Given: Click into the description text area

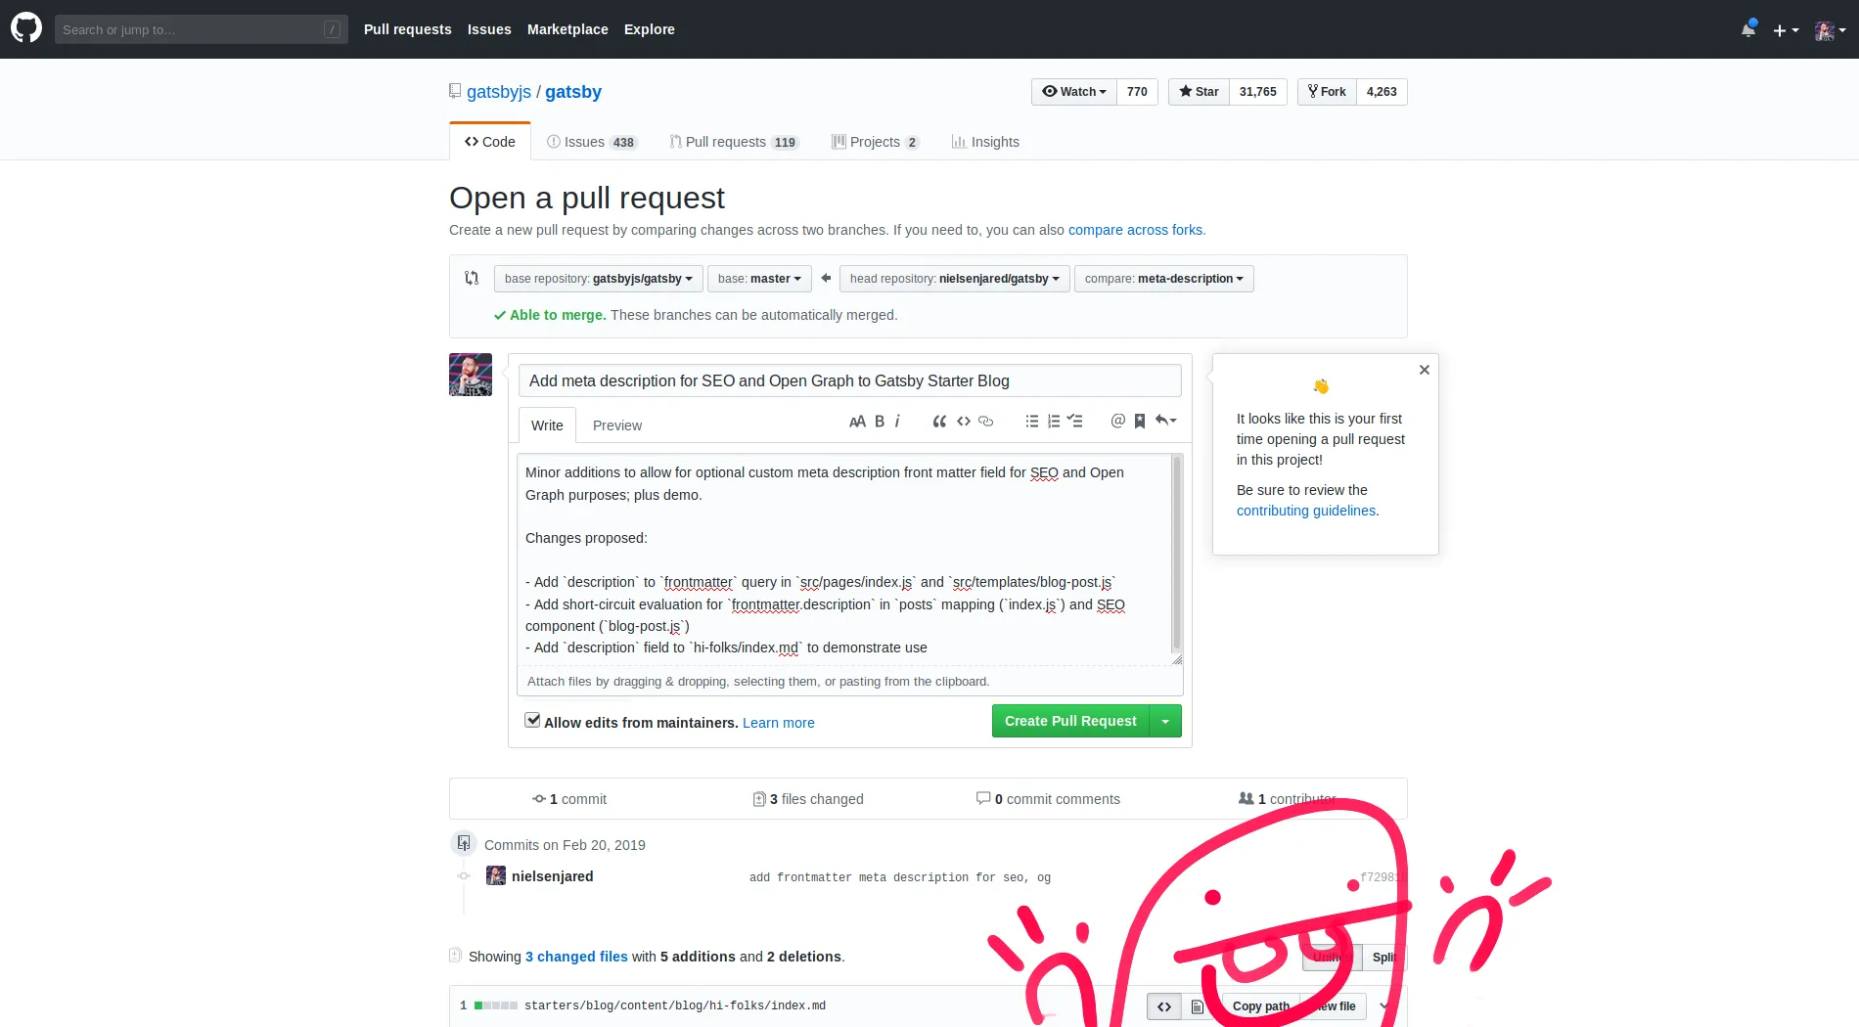Looking at the screenshot, I should point(844,559).
